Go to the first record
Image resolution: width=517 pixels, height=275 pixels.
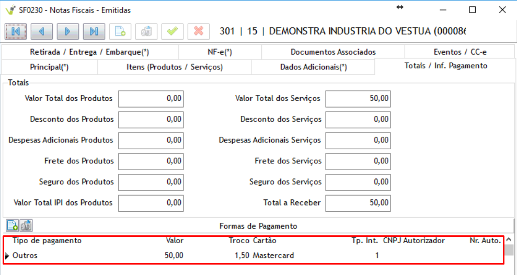point(16,31)
